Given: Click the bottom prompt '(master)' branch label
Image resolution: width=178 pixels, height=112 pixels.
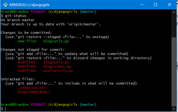Looking at the screenshot, I should click(88, 104).
